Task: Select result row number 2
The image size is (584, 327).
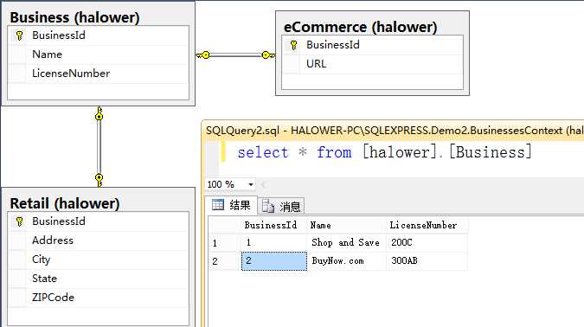Action: click(224, 261)
